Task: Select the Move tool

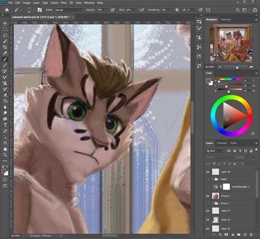Action: click(x=5, y=23)
